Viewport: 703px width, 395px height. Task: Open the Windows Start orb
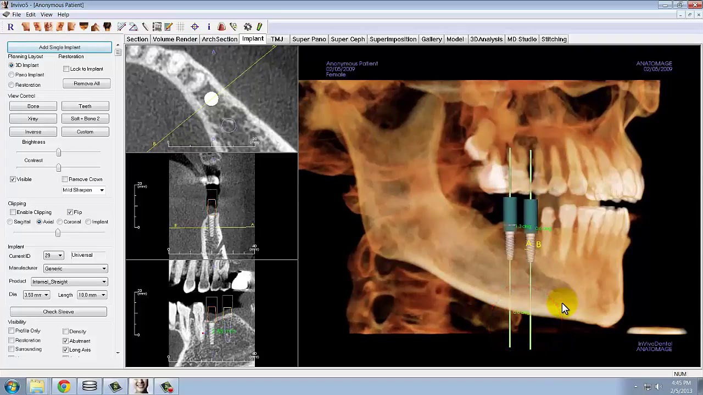tap(12, 387)
